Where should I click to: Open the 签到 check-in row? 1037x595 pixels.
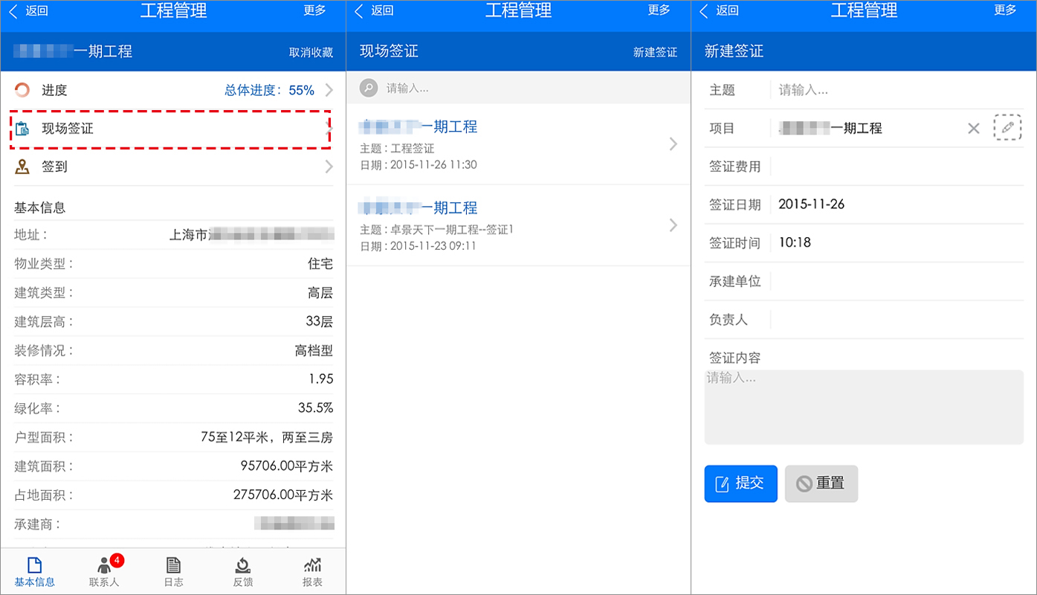(173, 167)
